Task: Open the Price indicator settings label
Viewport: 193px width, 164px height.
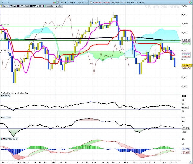Action: point(4,6)
